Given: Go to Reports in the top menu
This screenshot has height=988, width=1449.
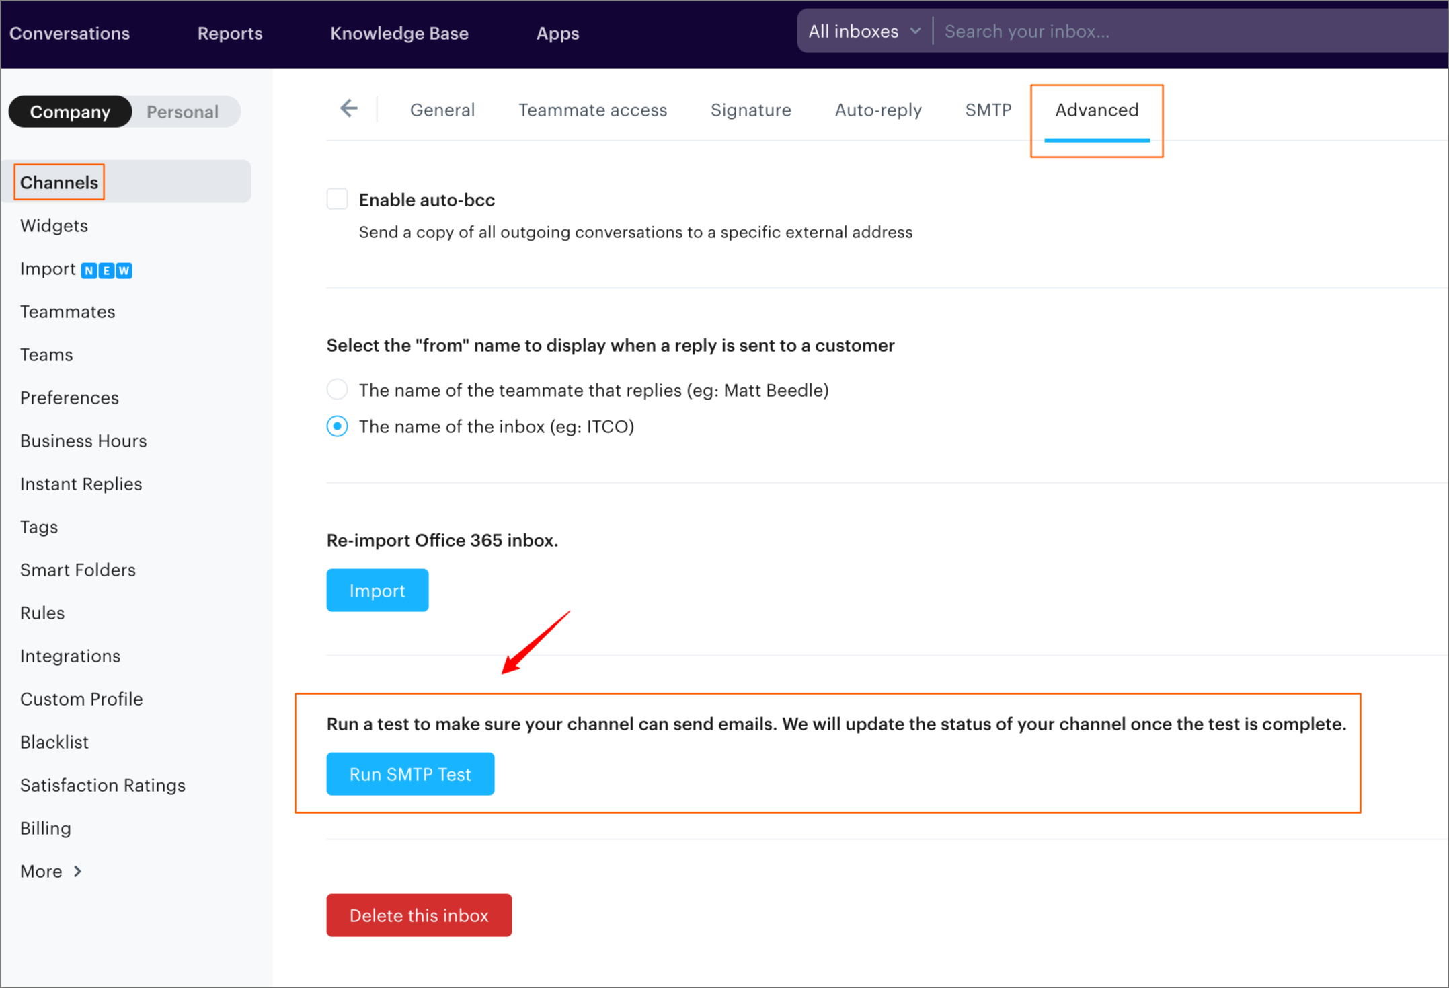Looking at the screenshot, I should (x=229, y=33).
